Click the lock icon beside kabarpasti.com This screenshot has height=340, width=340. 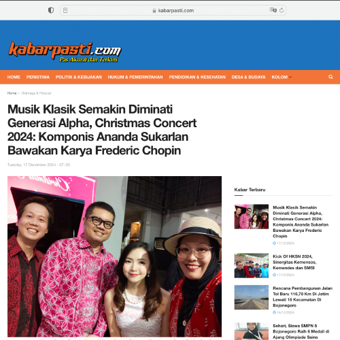click(x=154, y=11)
